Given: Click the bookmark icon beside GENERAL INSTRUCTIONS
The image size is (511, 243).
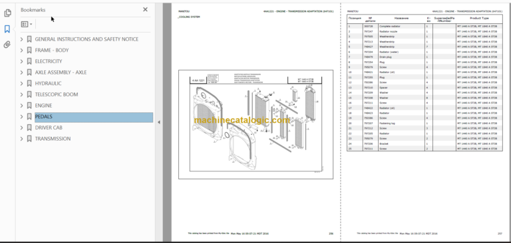Looking at the screenshot, I should (29, 39).
